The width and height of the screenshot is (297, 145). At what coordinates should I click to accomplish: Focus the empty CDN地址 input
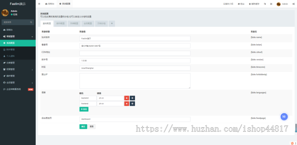coord(135,53)
